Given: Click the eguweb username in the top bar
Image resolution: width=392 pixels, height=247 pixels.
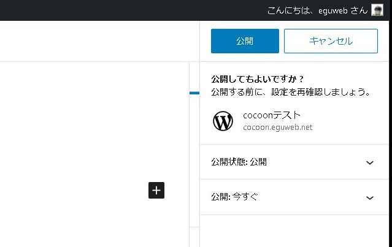Looking at the screenshot, I should click(334, 10).
